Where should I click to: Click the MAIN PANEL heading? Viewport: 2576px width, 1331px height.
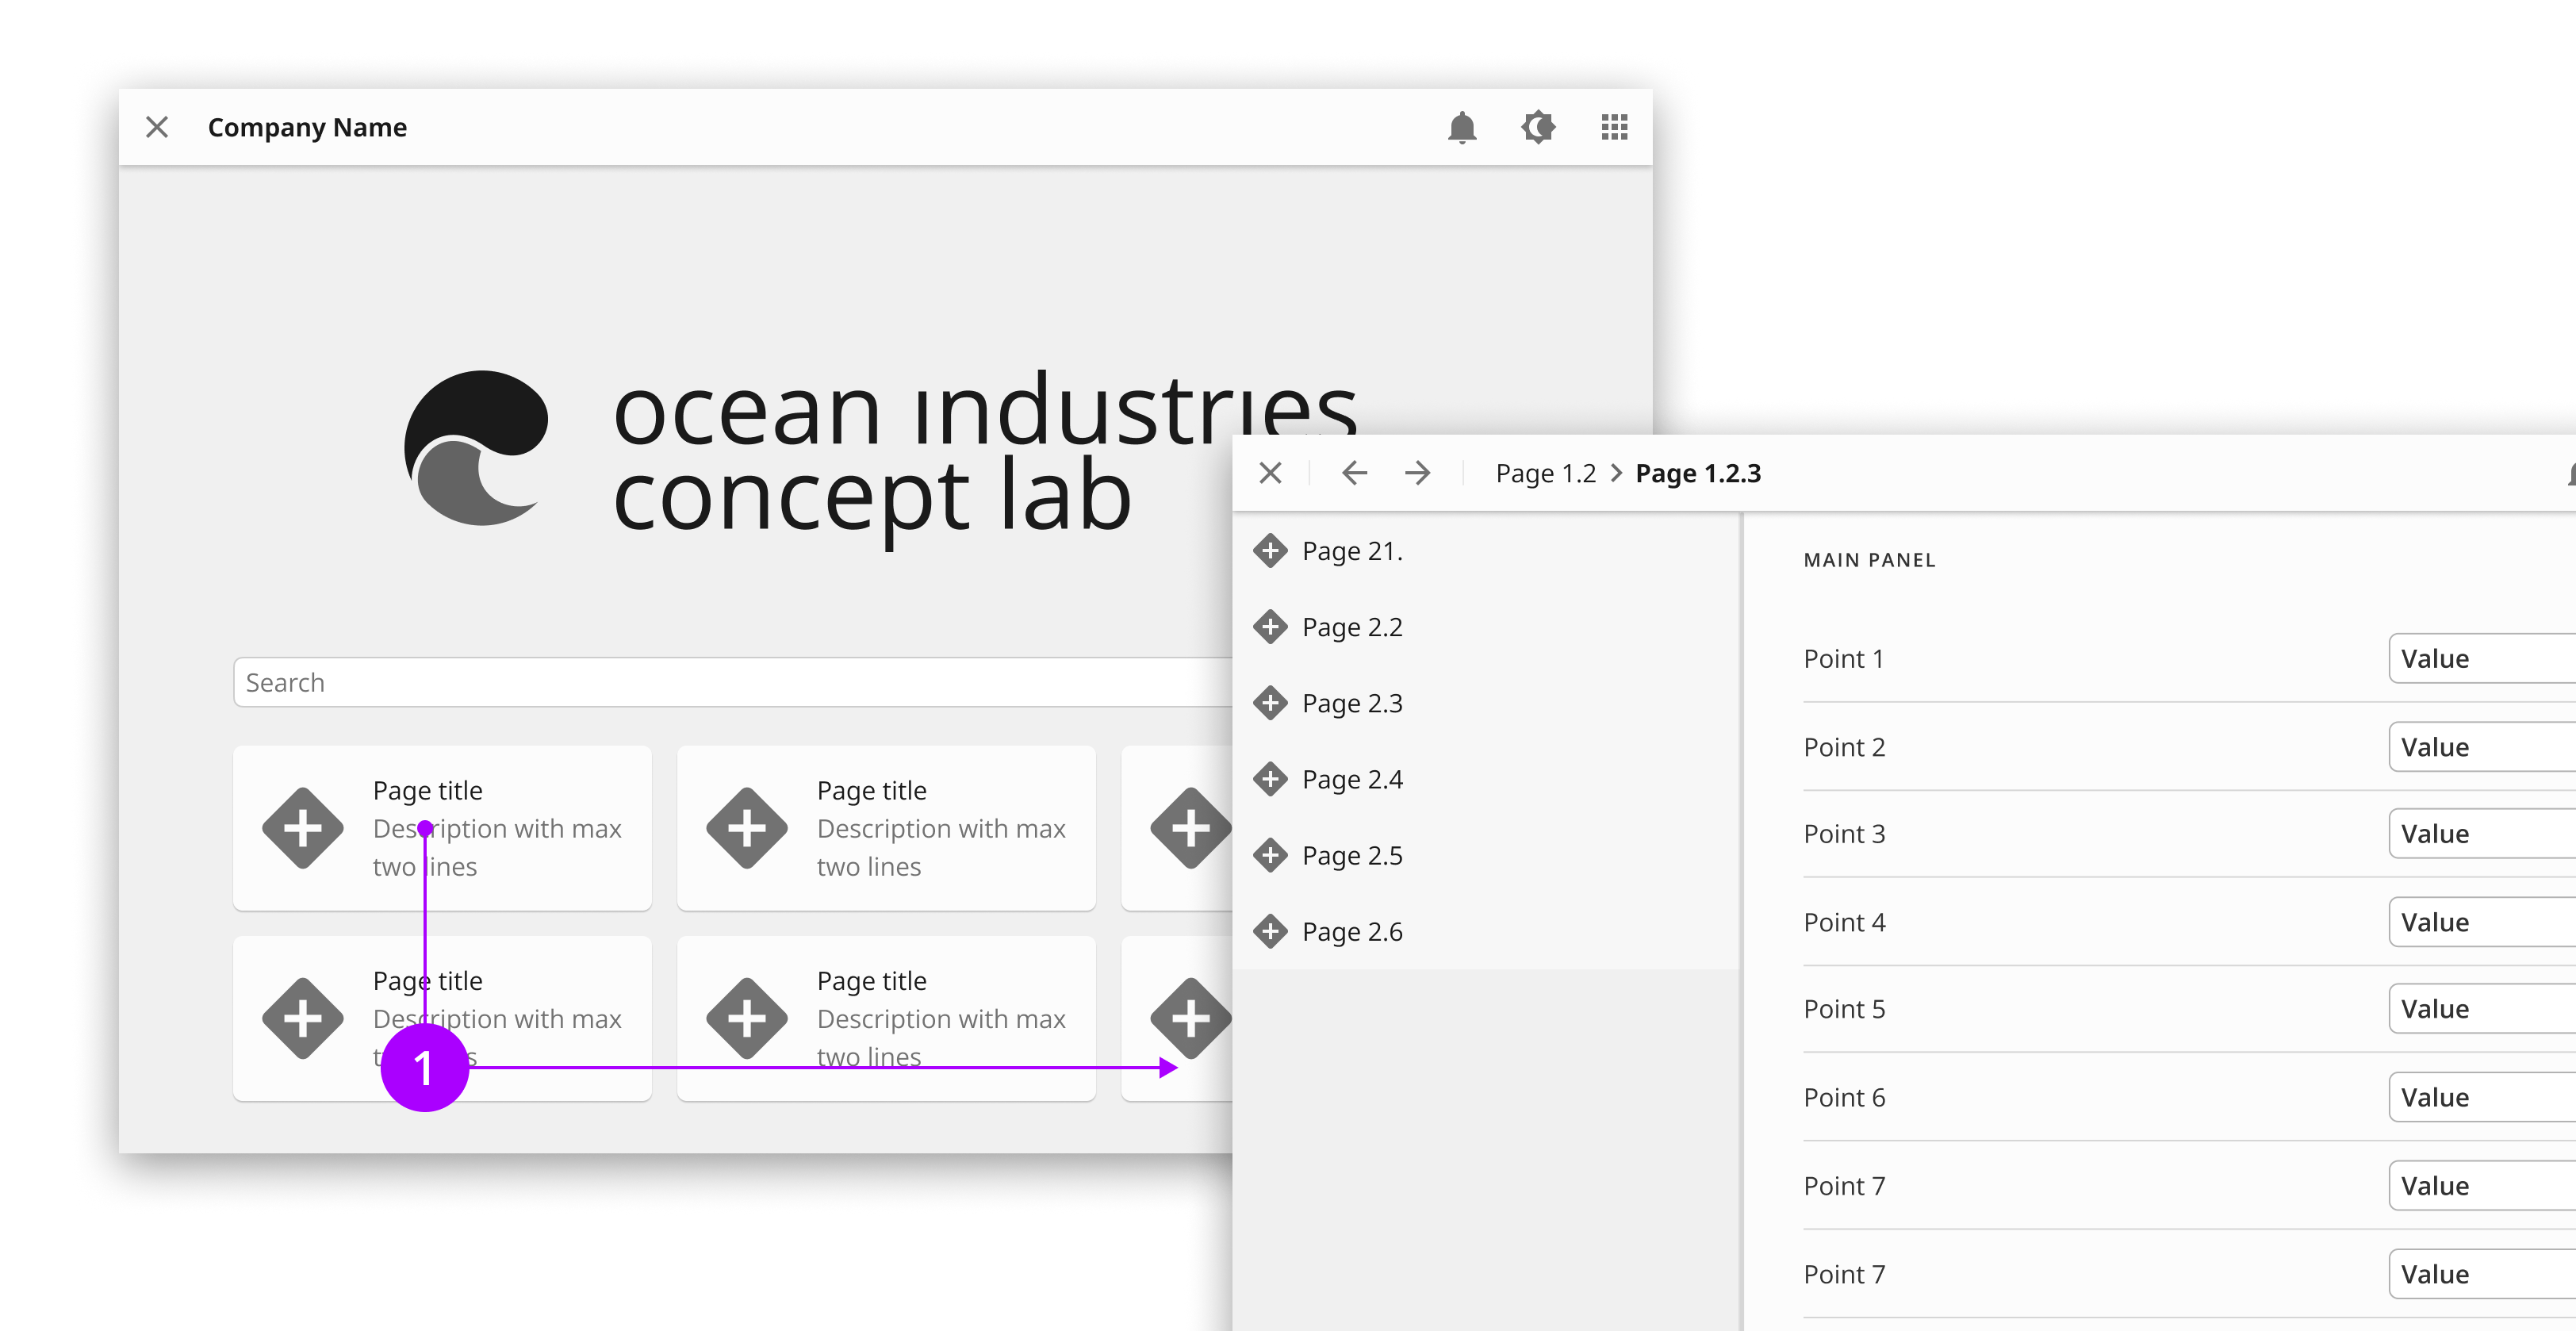(1869, 560)
